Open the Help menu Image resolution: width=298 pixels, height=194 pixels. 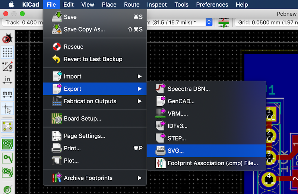click(x=242, y=4)
